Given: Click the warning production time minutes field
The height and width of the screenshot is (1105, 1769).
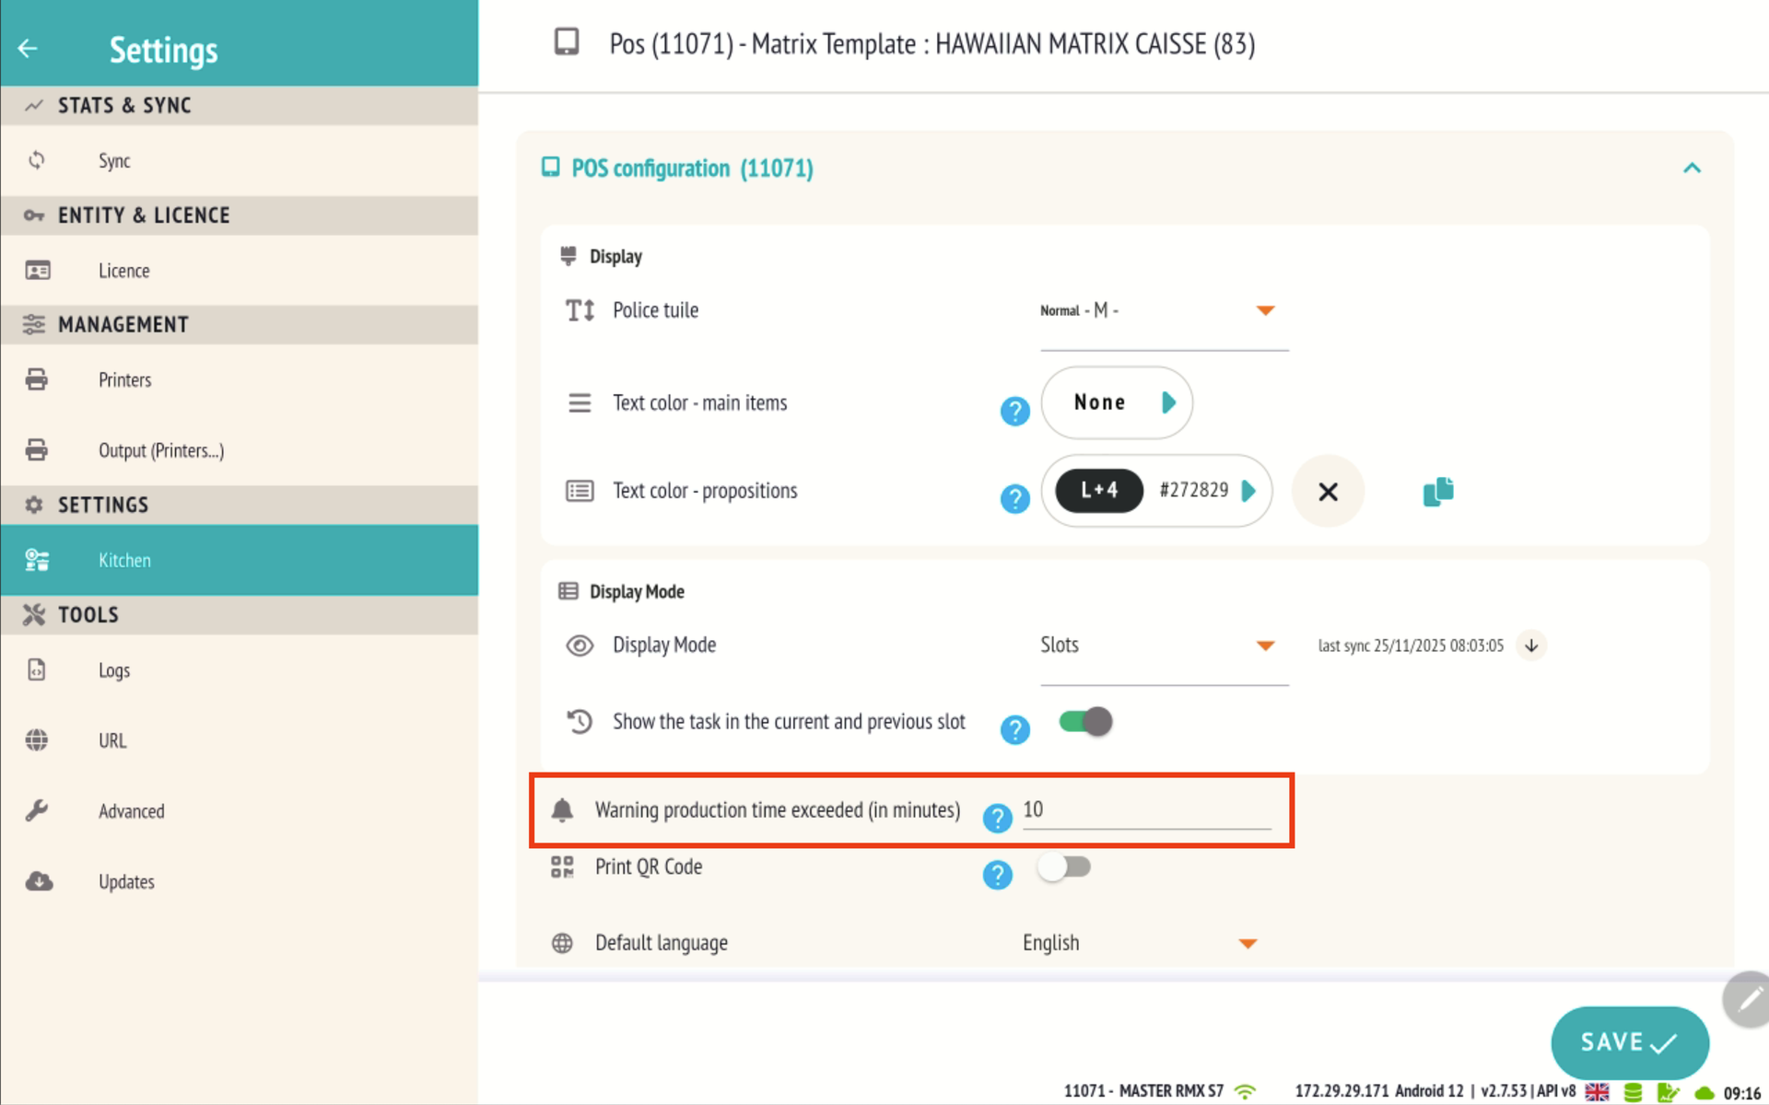Looking at the screenshot, I should [1145, 810].
